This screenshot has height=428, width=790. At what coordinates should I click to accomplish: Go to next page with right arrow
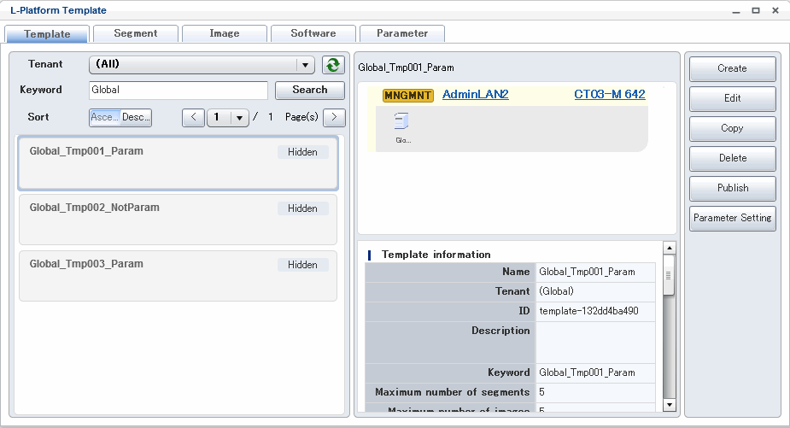334,117
